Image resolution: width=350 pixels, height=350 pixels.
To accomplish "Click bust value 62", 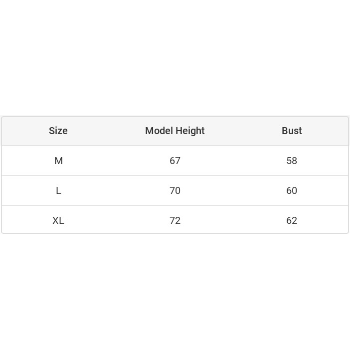I will coord(292,220).
